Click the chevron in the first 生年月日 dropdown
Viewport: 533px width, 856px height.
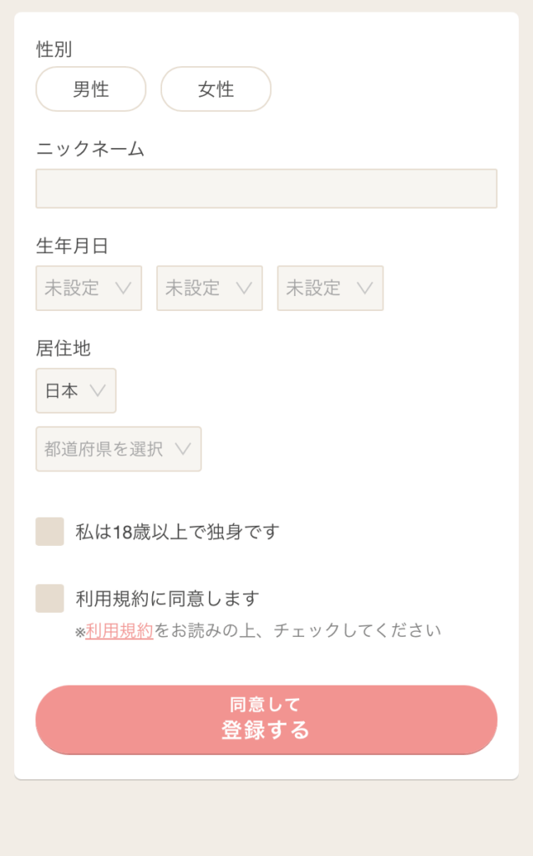(123, 288)
